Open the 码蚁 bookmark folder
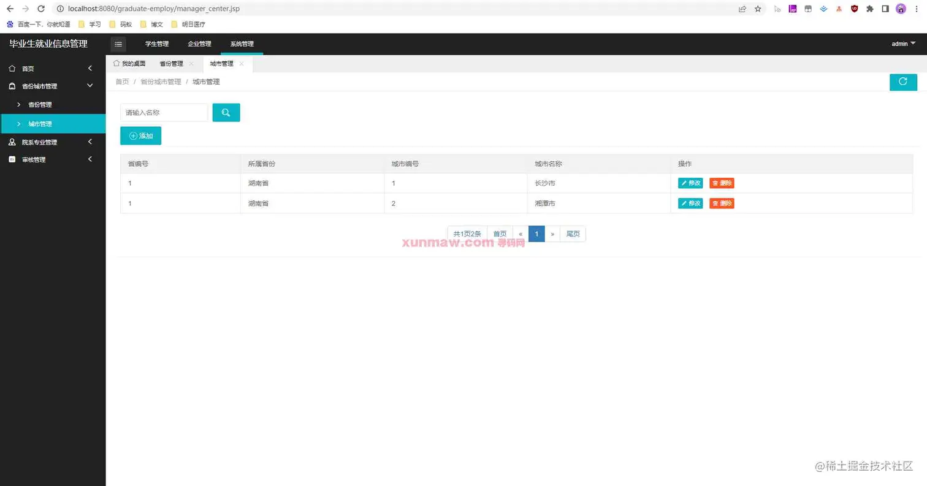 (121, 25)
